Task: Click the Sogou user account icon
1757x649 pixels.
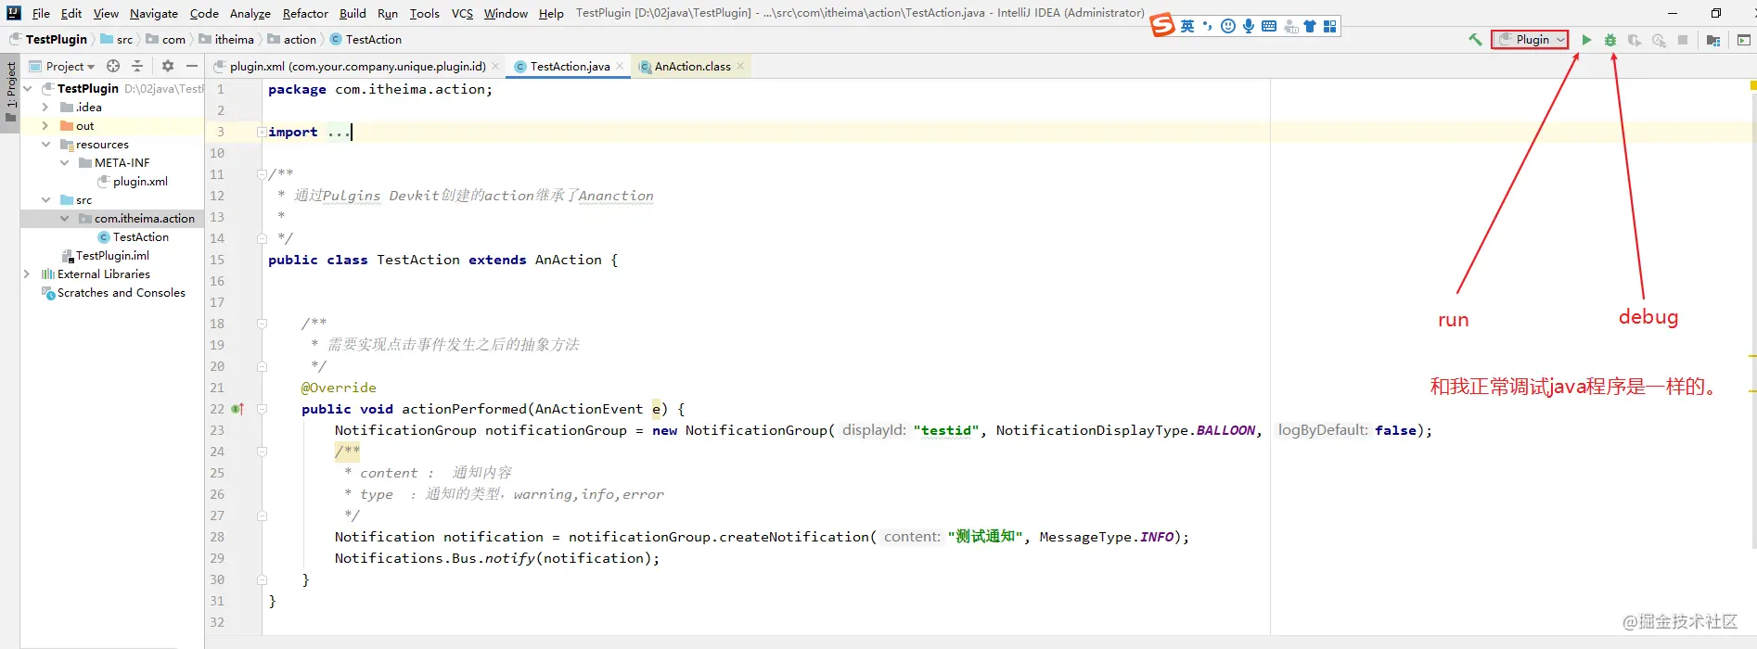Action: 1290,26
